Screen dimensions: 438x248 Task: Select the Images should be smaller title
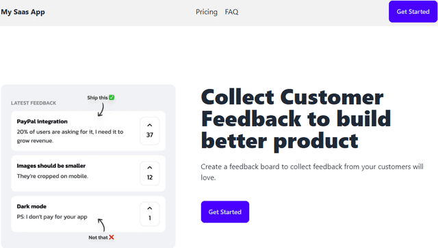click(51, 166)
